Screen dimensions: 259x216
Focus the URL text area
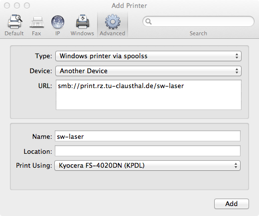coord(148,95)
